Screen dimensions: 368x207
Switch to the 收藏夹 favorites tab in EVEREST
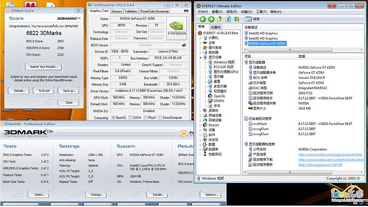[x=216, y=27]
